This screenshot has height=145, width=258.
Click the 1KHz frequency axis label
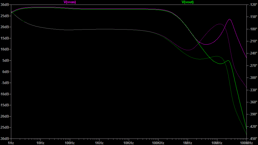[99, 143]
